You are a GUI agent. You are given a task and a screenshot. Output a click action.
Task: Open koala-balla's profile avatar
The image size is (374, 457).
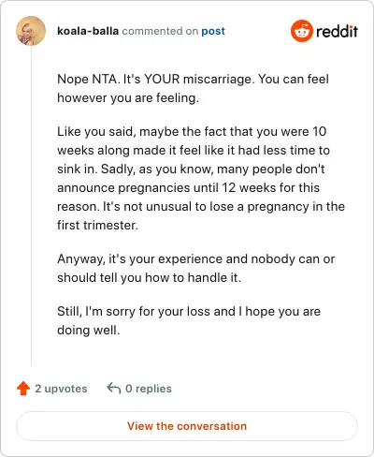(x=31, y=31)
